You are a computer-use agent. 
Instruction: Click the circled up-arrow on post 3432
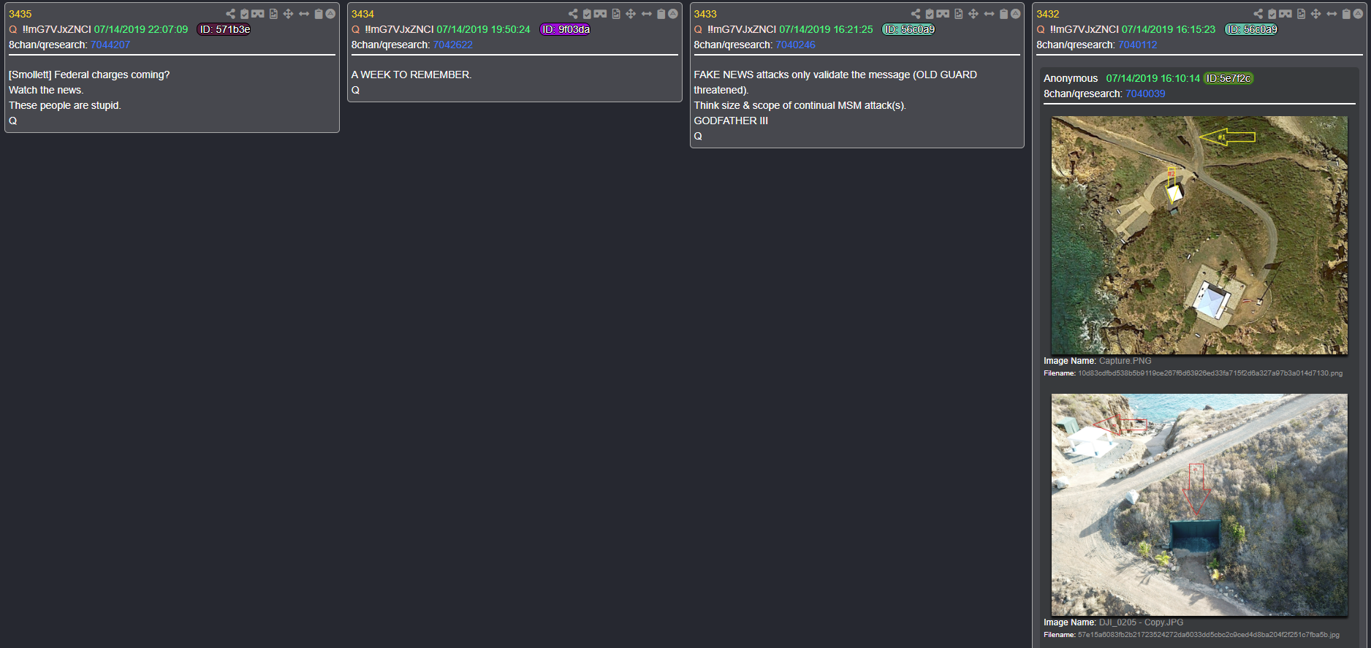[1358, 14]
